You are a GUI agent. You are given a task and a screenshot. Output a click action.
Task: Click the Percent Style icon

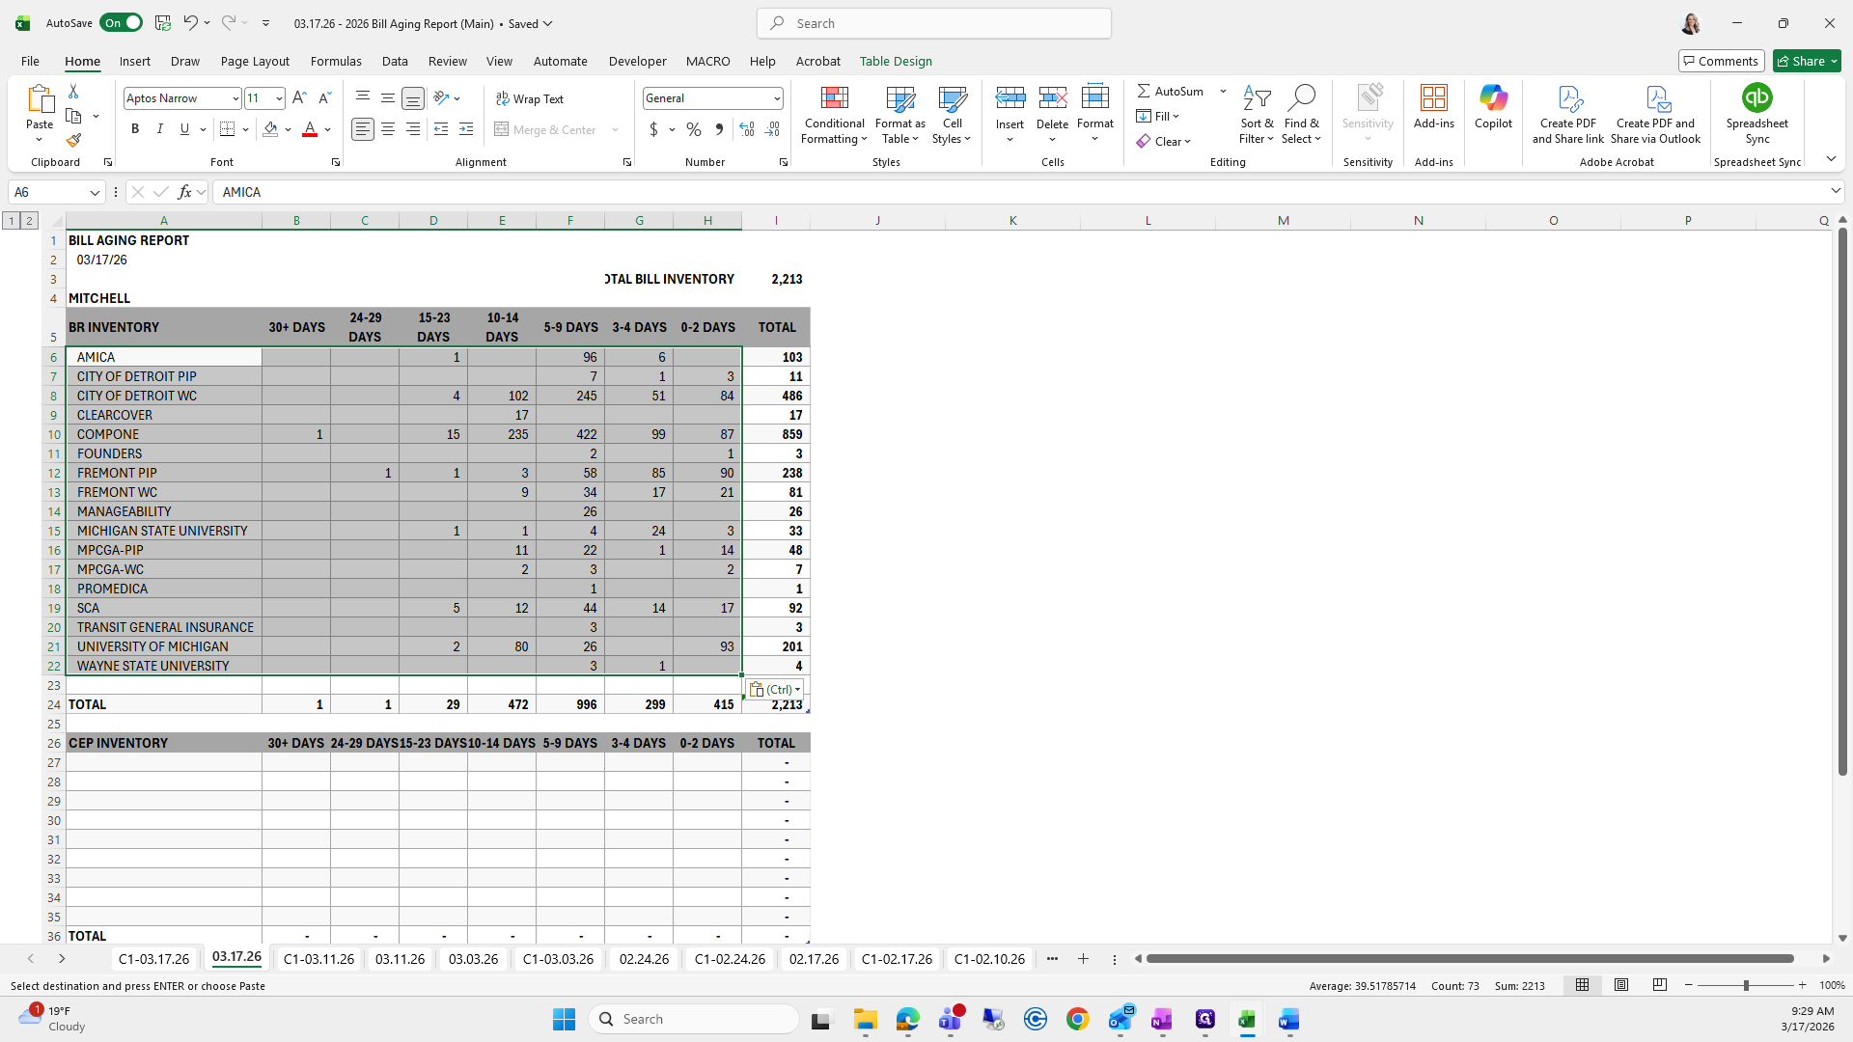(x=693, y=129)
